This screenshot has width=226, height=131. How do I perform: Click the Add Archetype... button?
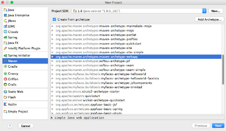pyautogui.click(x=209, y=19)
